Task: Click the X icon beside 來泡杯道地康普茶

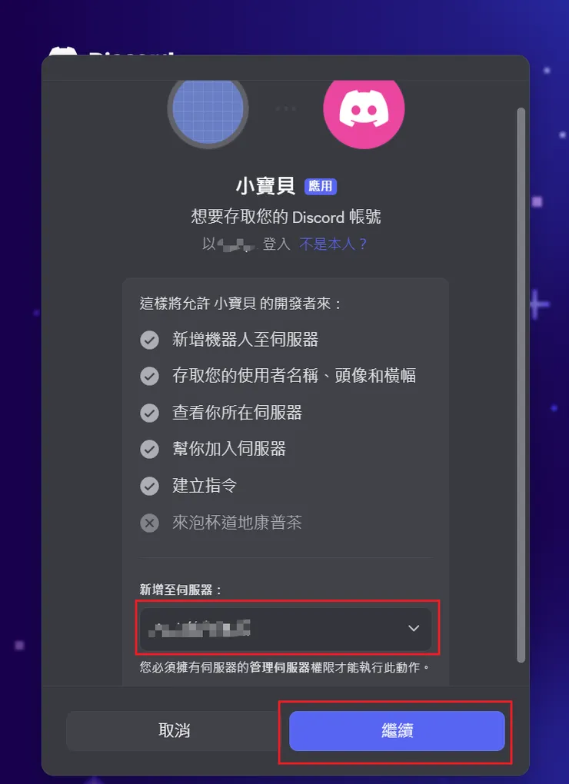Action: tap(149, 523)
